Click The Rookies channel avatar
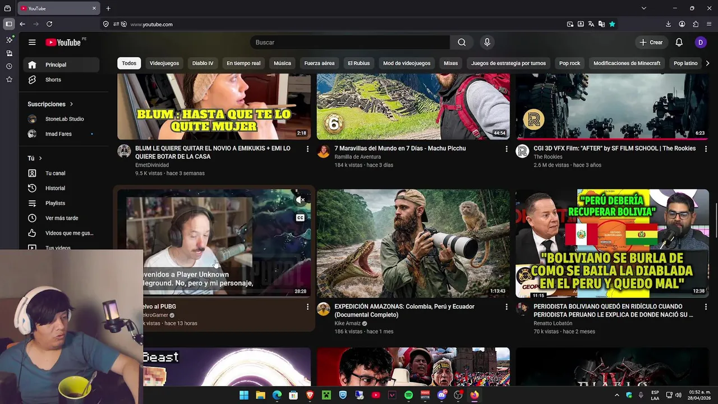This screenshot has height=404, width=718. tap(522, 151)
